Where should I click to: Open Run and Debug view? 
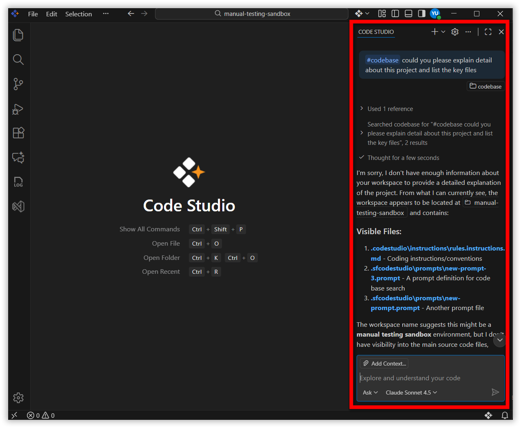[x=18, y=109]
